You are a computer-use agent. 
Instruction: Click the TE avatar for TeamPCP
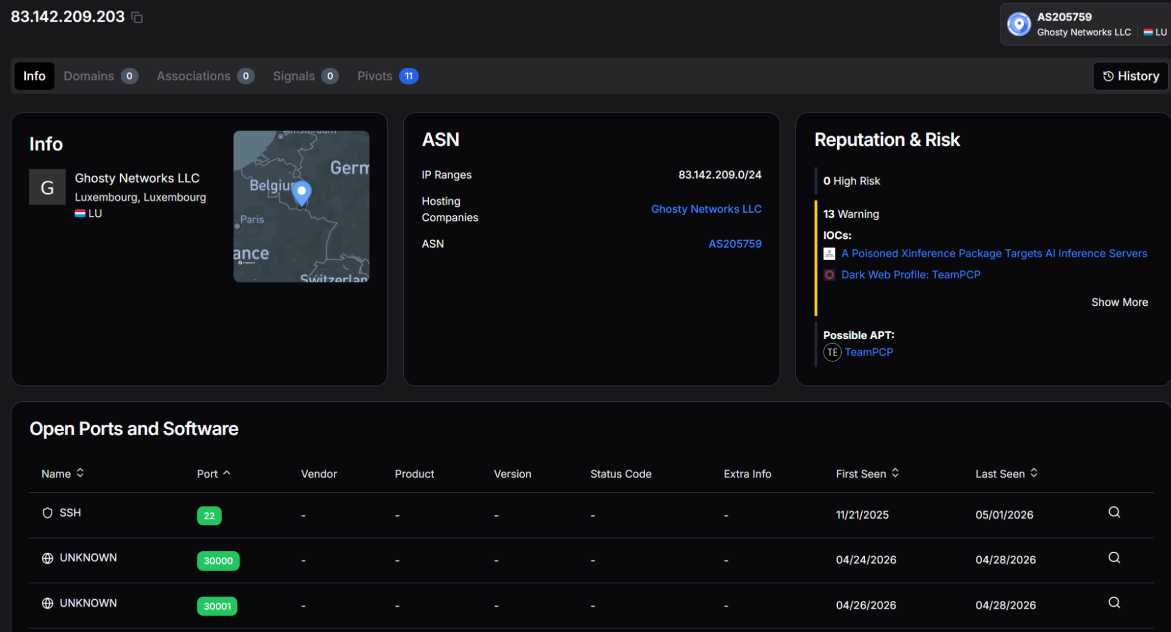click(x=832, y=352)
